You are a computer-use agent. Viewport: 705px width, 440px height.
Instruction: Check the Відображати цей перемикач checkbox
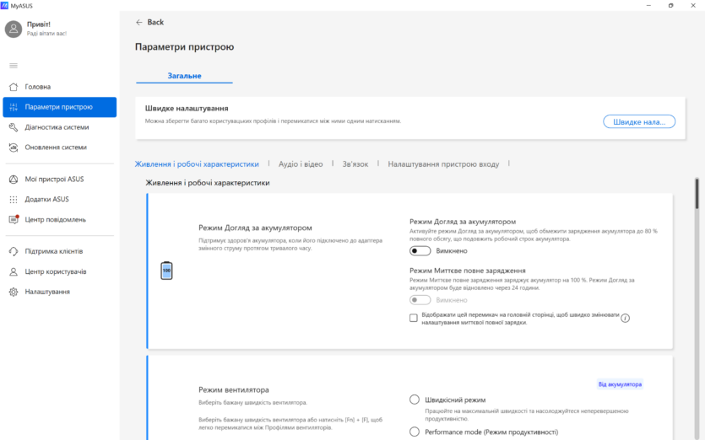coord(413,318)
